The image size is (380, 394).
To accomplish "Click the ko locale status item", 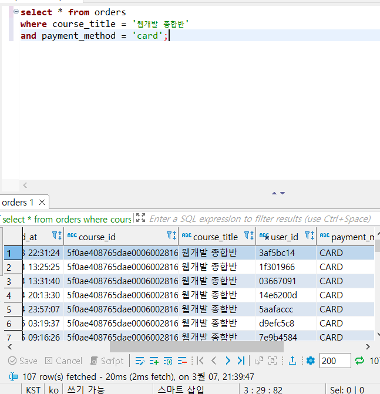I will (53, 390).
